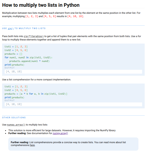Open the 'here' link about list comprehensions

[32, 145]
